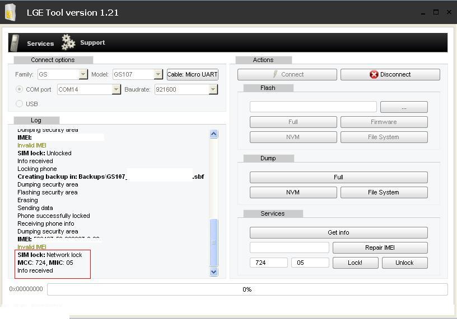Click the flash file path field
The width and height of the screenshot is (457, 319).
(313, 107)
